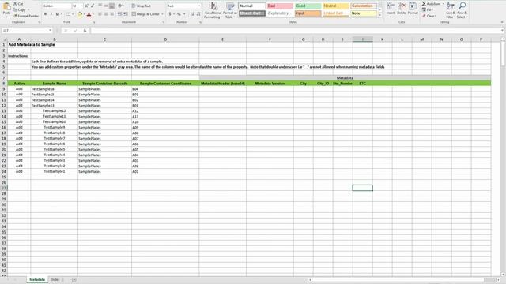Click the Insert cells icon
This screenshot has height=284, width=506.
click(391, 6)
